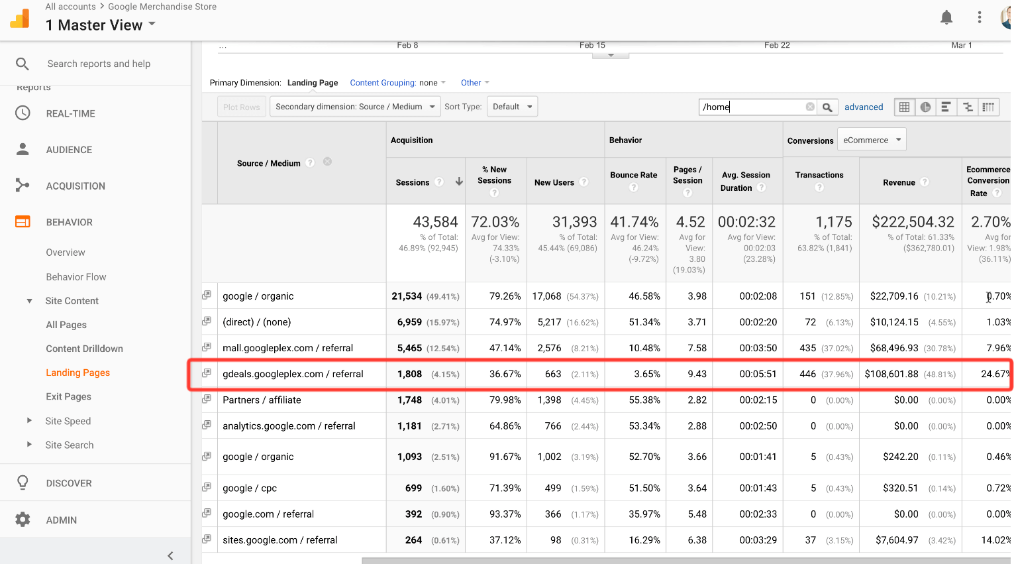Open the Master View account dropdown

[x=101, y=25]
